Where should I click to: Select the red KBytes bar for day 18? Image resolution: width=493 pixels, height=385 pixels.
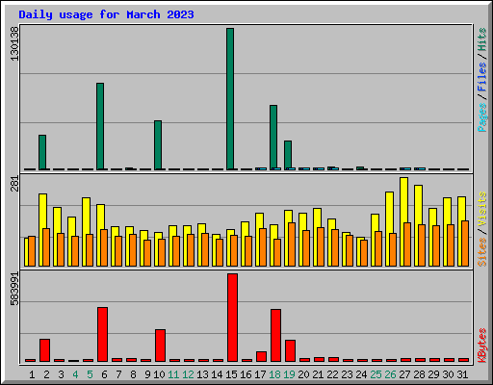click(275, 335)
